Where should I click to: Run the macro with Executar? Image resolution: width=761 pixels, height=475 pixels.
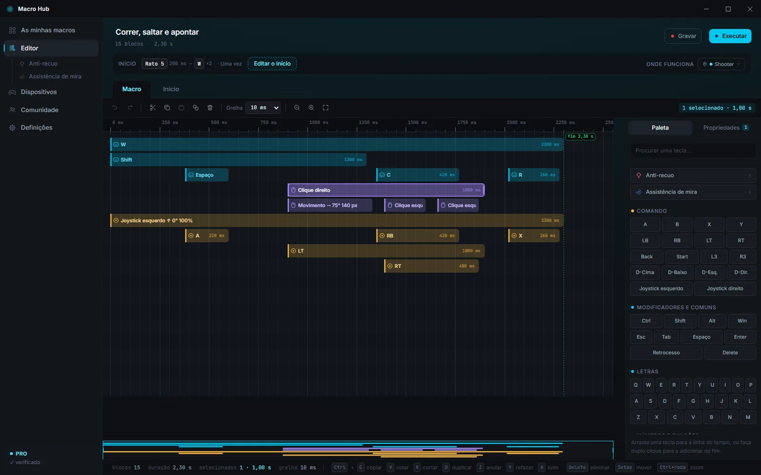coord(730,36)
